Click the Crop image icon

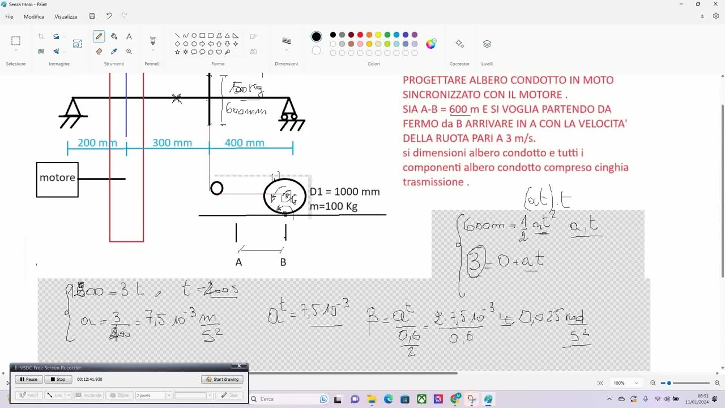tap(41, 36)
